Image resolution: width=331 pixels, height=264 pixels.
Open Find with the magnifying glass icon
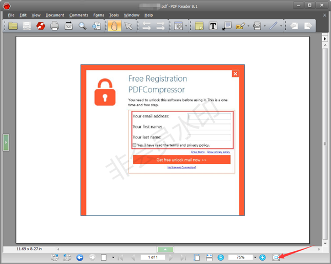[x=83, y=26]
